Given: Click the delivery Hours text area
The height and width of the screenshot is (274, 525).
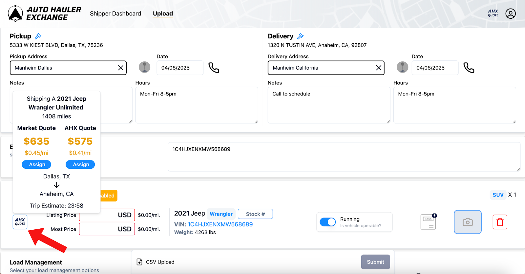Looking at the screenshot, I should [x=455, y=105].
